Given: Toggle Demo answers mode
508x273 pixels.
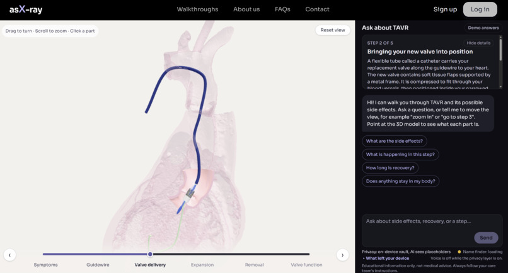Looking at the screenshot, I should pos(483,28).
